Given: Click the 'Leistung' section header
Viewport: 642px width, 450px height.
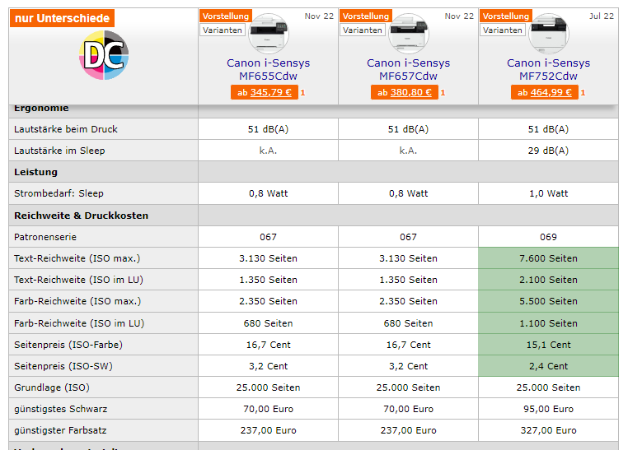Looking at the screenshot, I should pyautogui.click(x=35, y=172).
